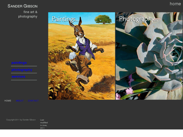Click the 'fine art & photography' tagline
The image size is (183, 137).
pos(28,14)
